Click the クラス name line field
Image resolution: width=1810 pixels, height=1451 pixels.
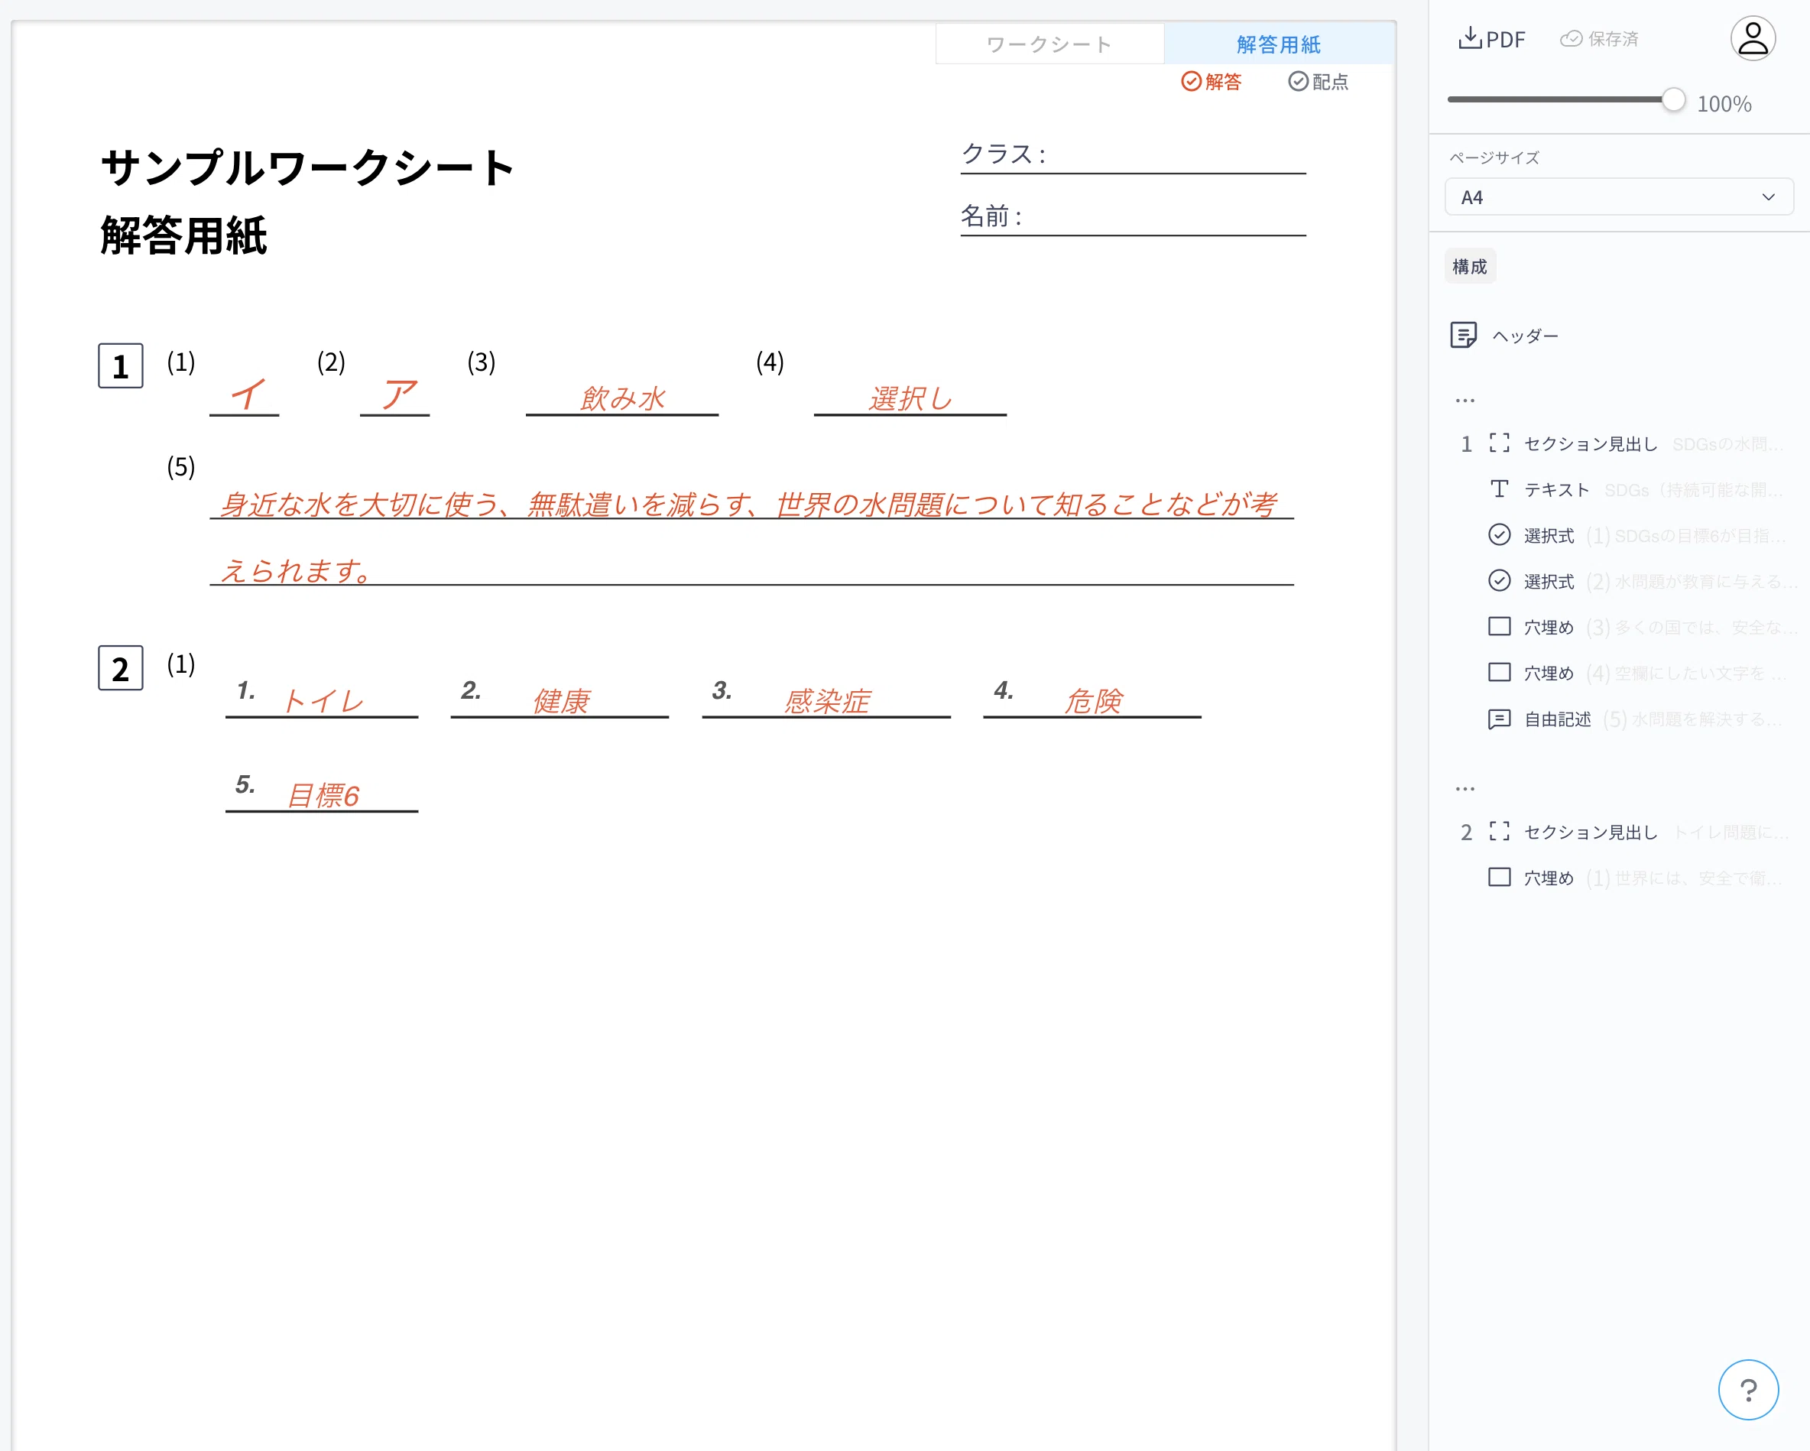1133,156
